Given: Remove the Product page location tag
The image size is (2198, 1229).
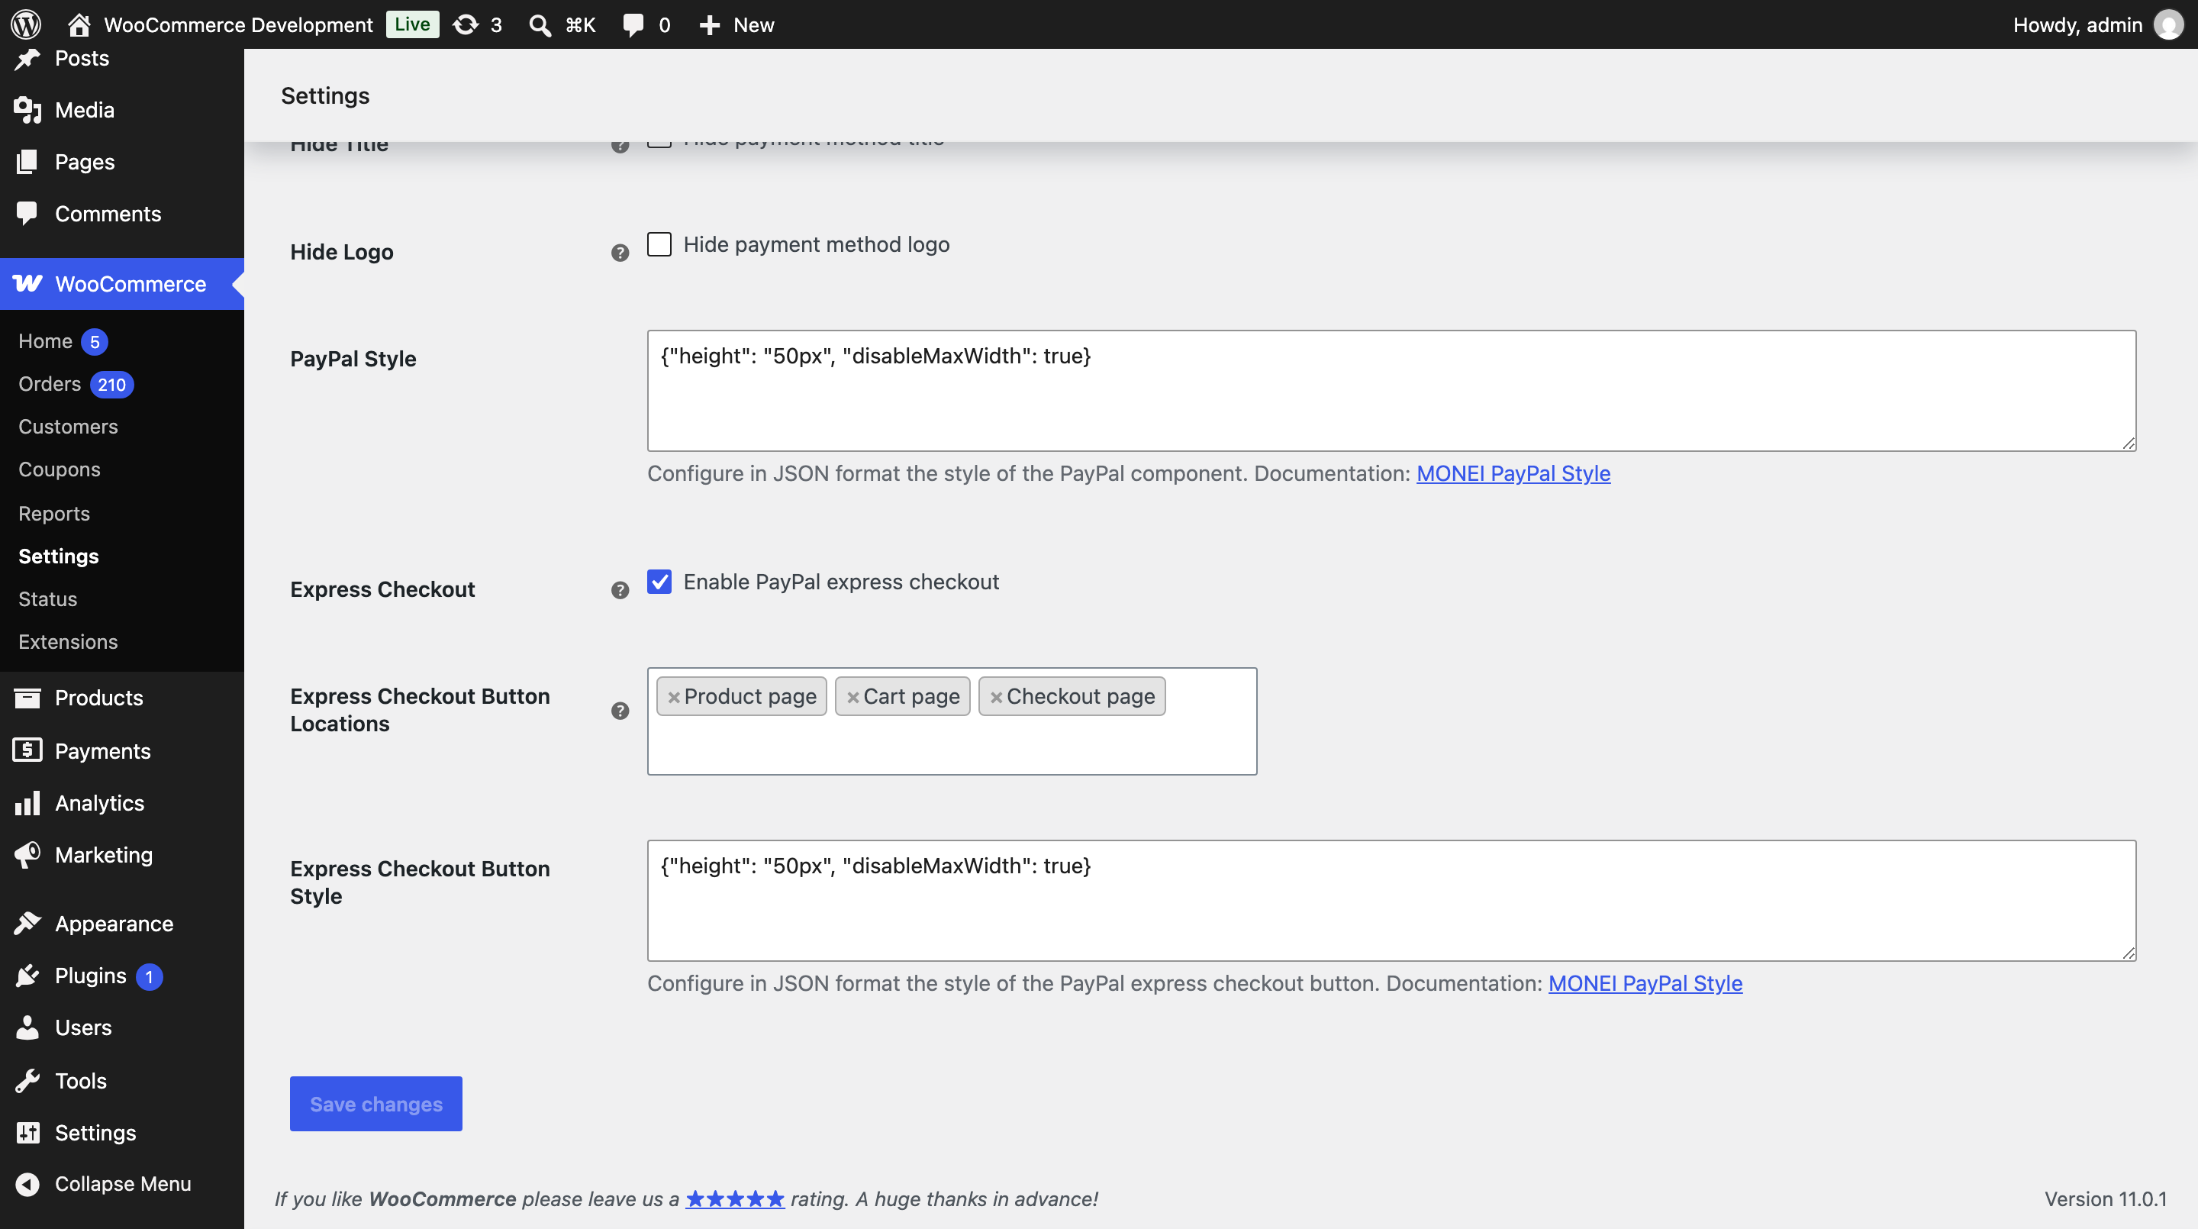Looking at the screenshot, I should [x=674, y=697].
